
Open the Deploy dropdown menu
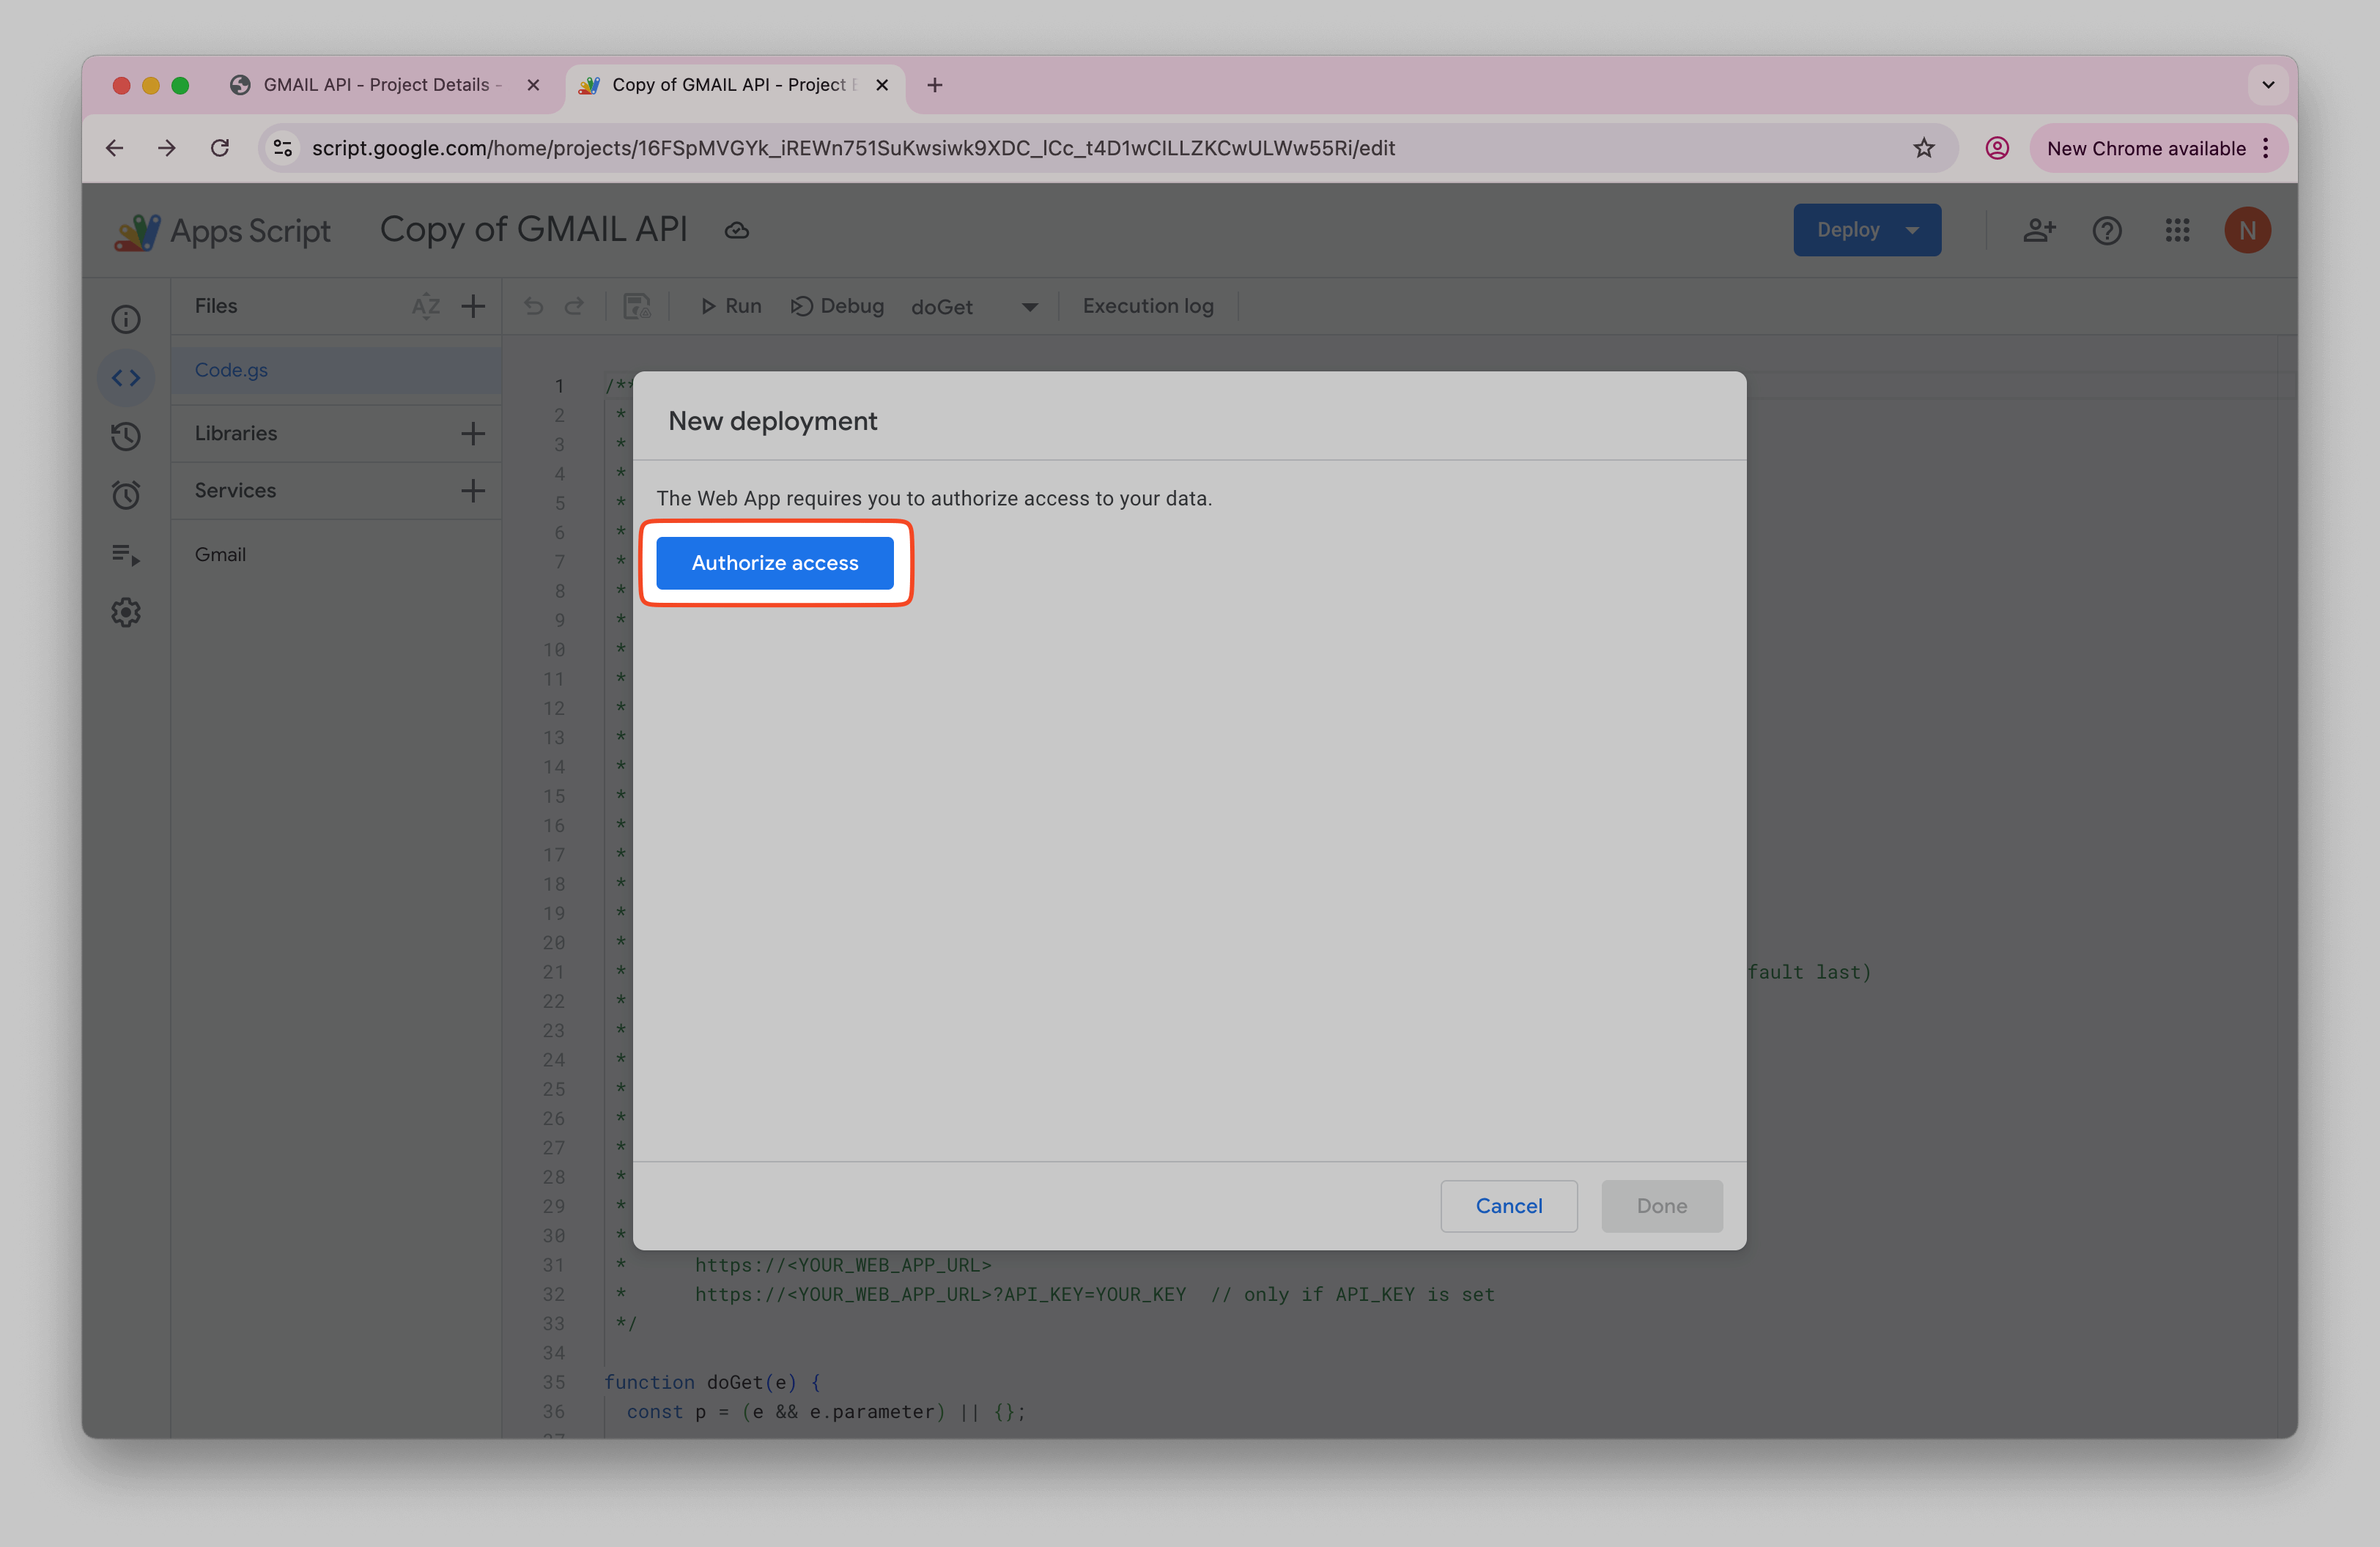1866,230
